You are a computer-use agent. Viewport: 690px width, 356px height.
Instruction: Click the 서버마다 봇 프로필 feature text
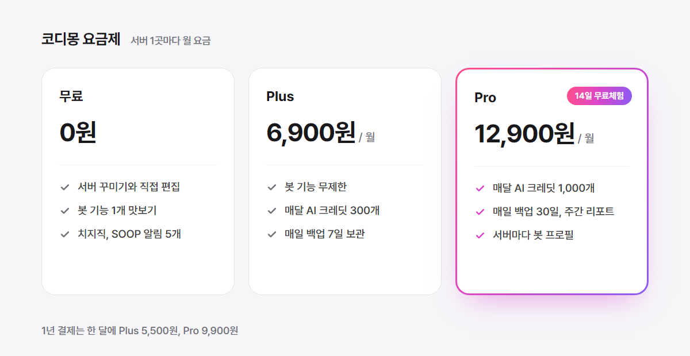[533, 235]
